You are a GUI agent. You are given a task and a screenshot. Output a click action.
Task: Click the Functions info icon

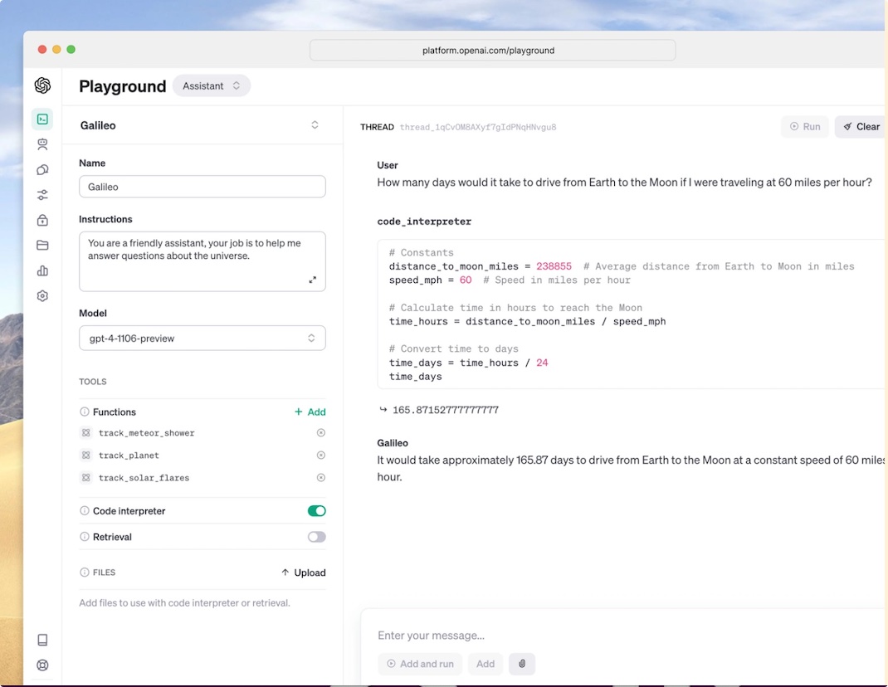tap(85, 412)
